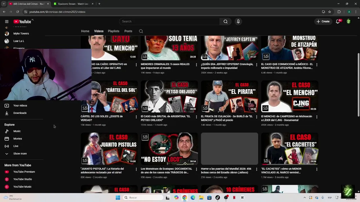Screen dimensions: 360x202
Task: Click the YouTube logo
Action: [22, 22]
